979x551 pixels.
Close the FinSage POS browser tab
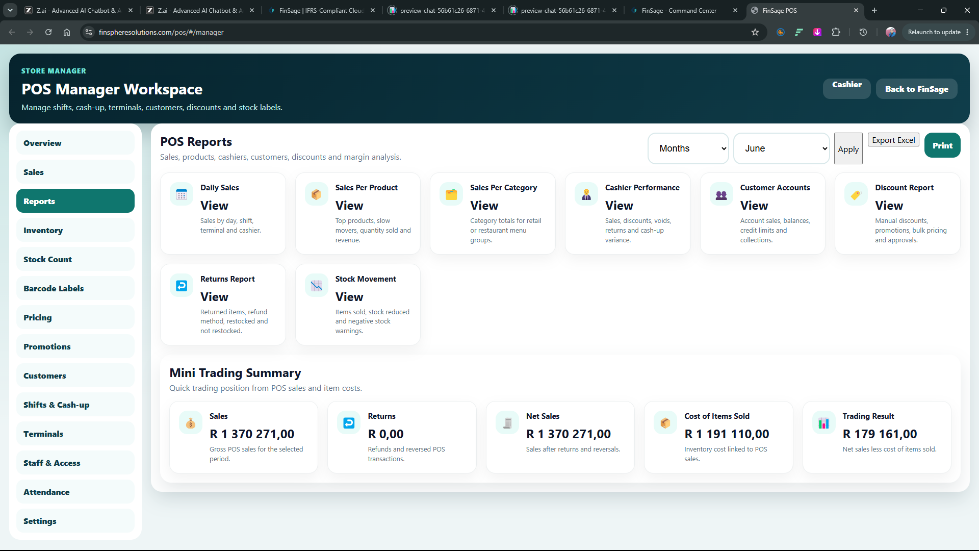click(x=856, y=10)
